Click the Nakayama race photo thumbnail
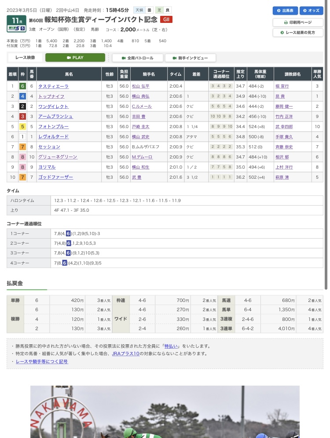This screenshot has height=438, width=330. [x=165, y=412]
